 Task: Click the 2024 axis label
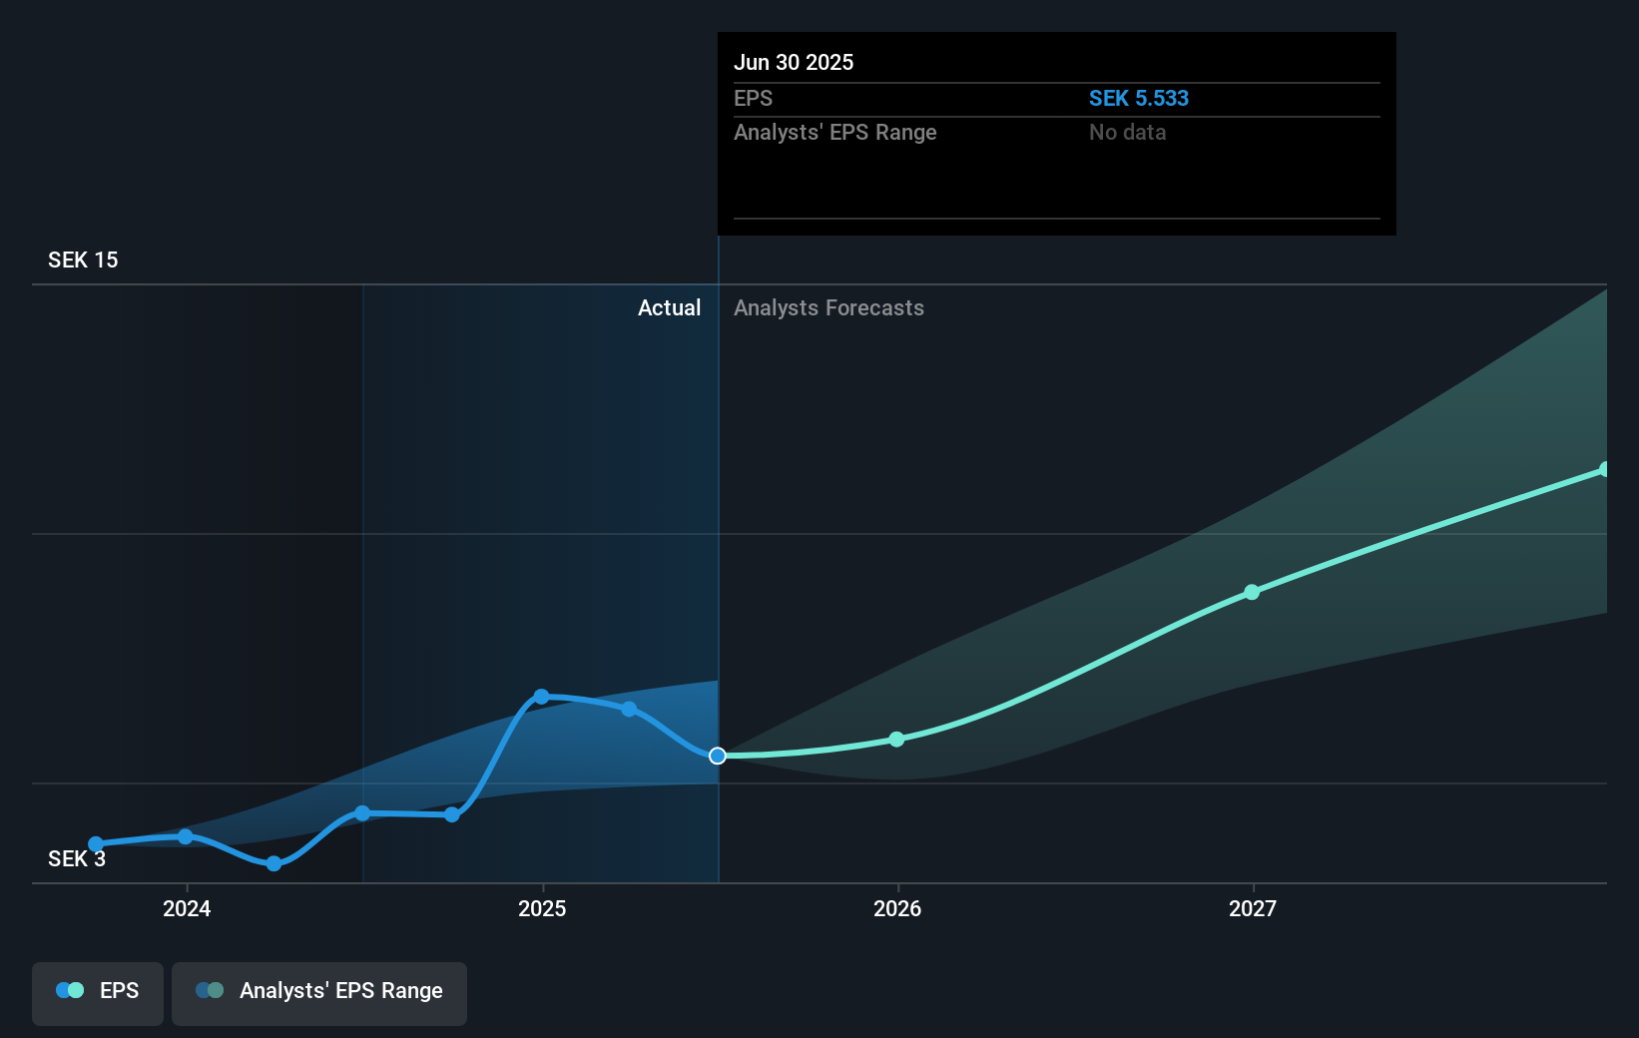click(x=187, y=908)
